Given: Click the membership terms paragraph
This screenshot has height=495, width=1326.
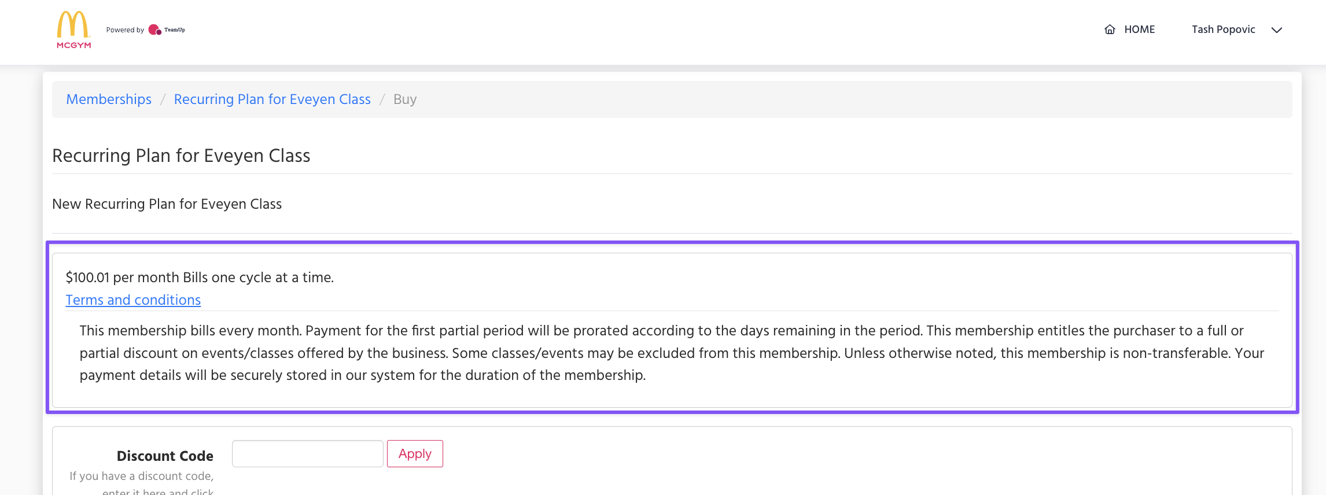Looking at the screenshot, I should [671, 353].
